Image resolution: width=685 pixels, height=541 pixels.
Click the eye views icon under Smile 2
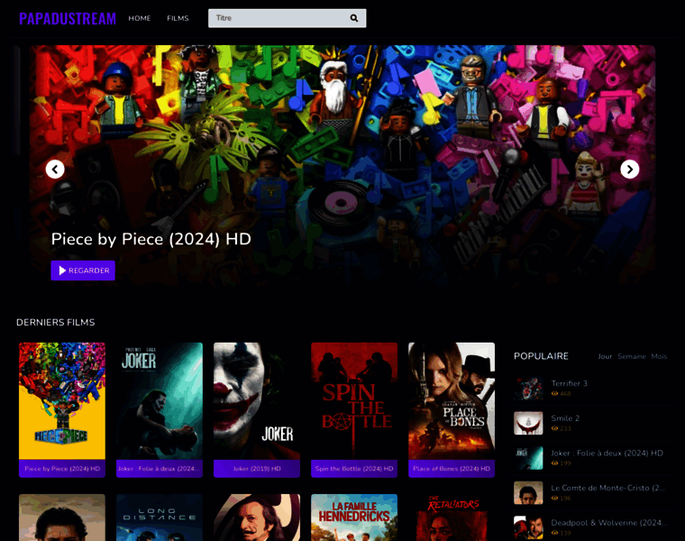click(x=555, y=428)
